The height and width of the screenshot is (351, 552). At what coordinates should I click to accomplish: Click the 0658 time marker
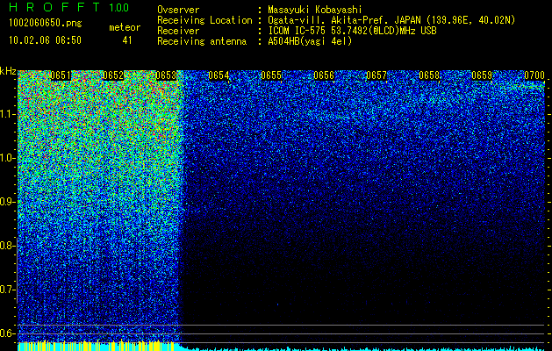click(429, 75)
